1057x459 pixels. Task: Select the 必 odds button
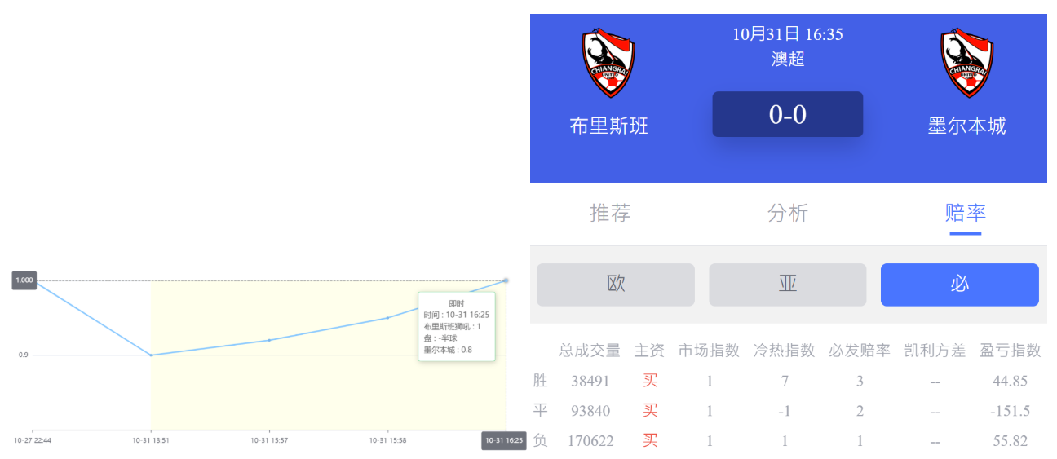[959, 285]
